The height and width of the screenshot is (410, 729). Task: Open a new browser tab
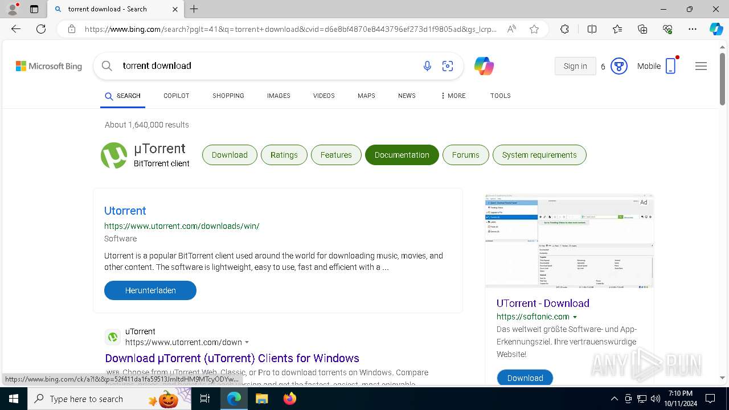[194, 9]
